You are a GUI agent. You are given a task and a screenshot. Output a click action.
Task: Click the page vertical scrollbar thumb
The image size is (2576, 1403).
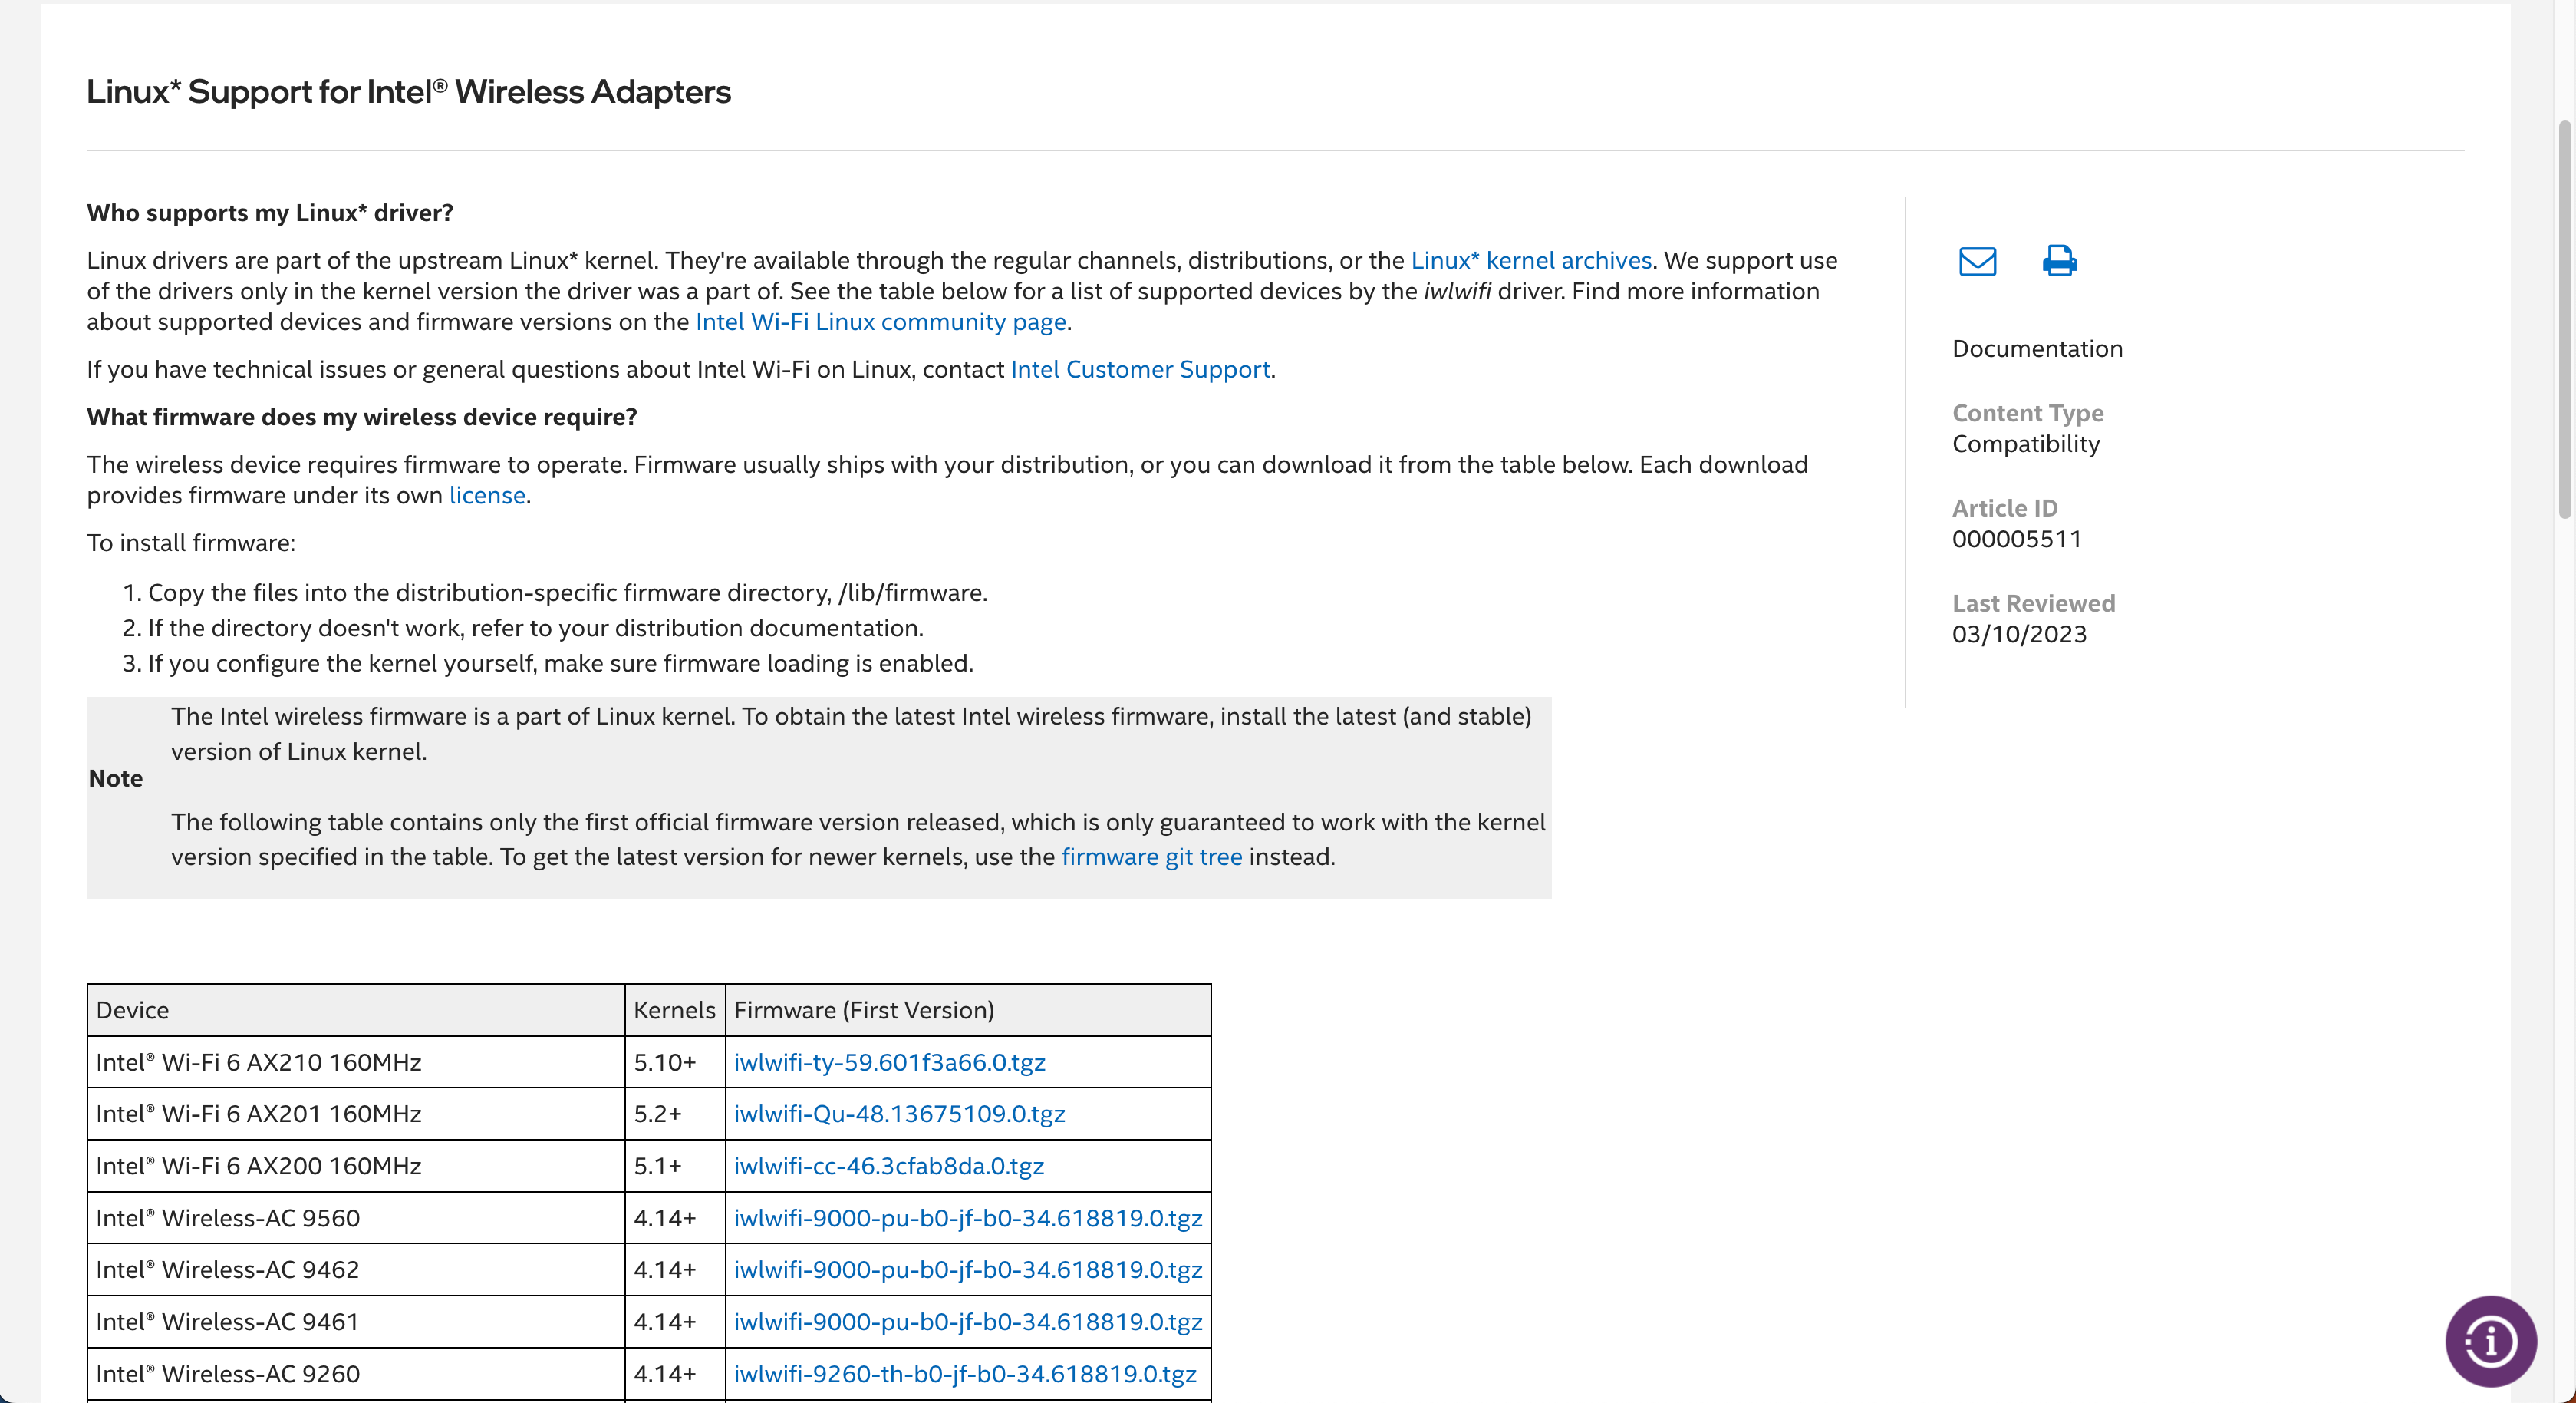2565,319
